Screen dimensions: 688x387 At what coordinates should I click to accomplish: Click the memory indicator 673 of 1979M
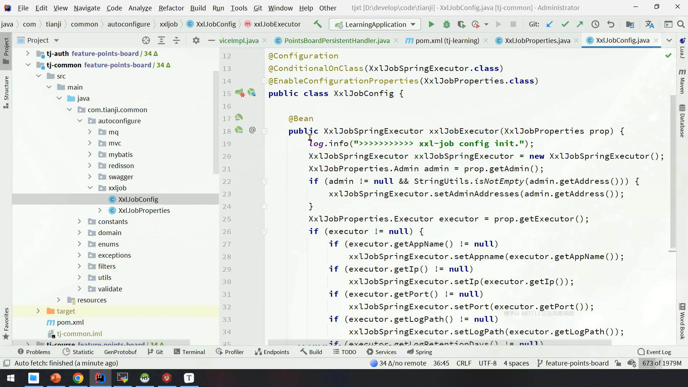(x=661, y=363)
